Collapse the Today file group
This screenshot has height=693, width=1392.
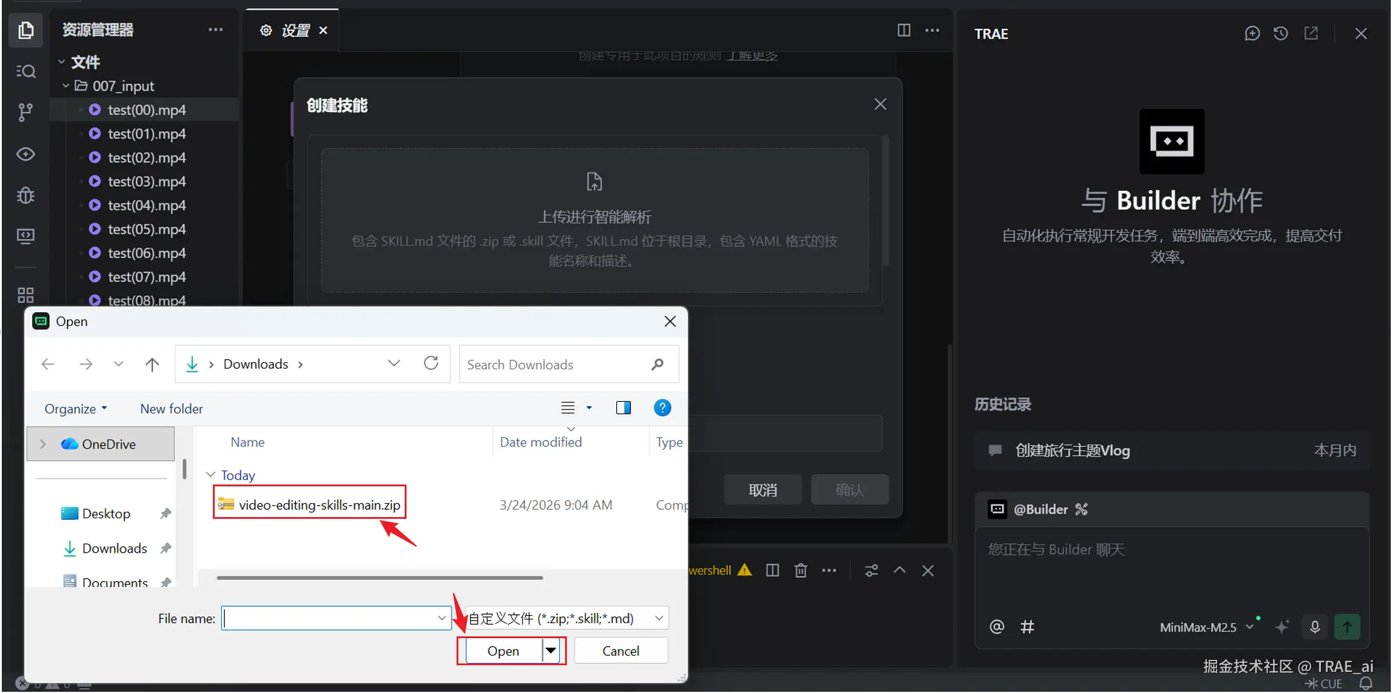coord(210,475)
